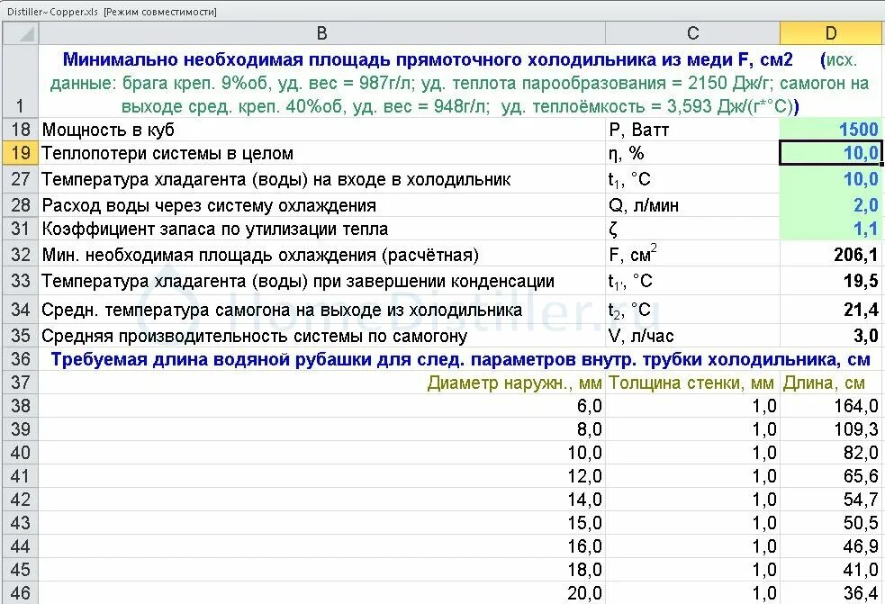Image resolution: width=885 pixels, height=604 pixels.
Task: Click diameter value 12,0
Action: (x=321, y=476)
